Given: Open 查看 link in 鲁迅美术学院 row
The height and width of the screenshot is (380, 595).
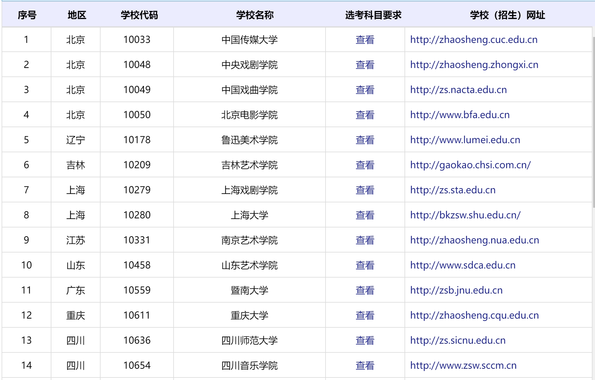Looking at the screenshot, I should tap(365, 140).
